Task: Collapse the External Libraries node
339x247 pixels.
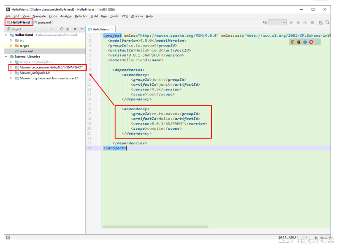Action: pos(6,57)
